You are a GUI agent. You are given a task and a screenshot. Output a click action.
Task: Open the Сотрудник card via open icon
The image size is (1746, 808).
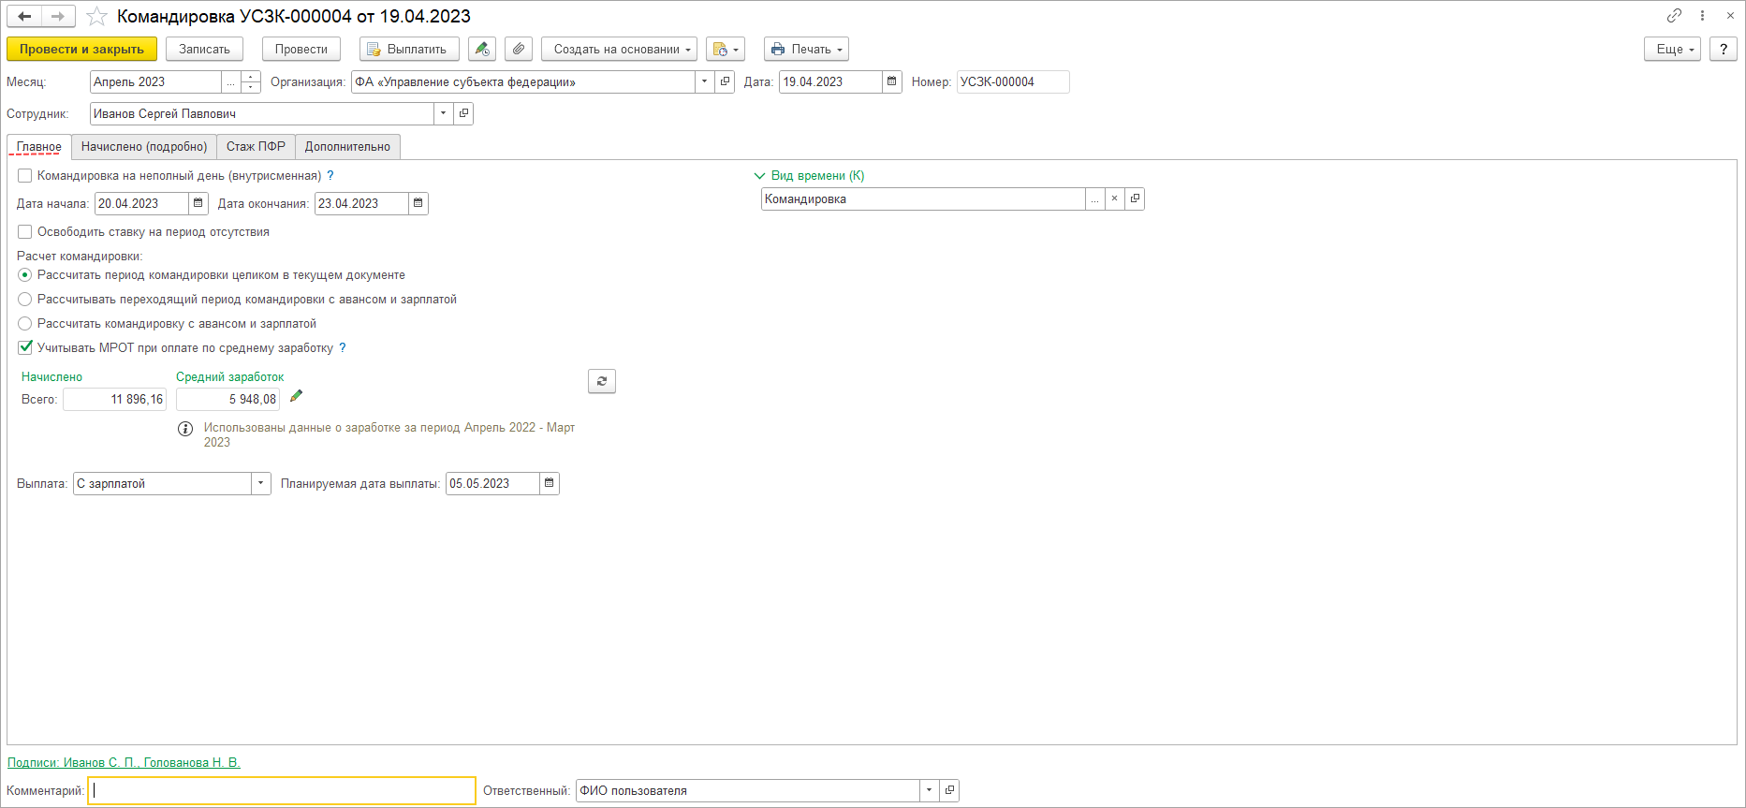[463, 113]
